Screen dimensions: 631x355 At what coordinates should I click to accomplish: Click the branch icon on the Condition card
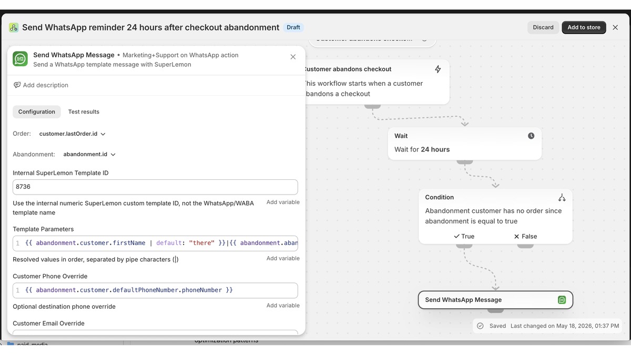(x=562, y=197)
